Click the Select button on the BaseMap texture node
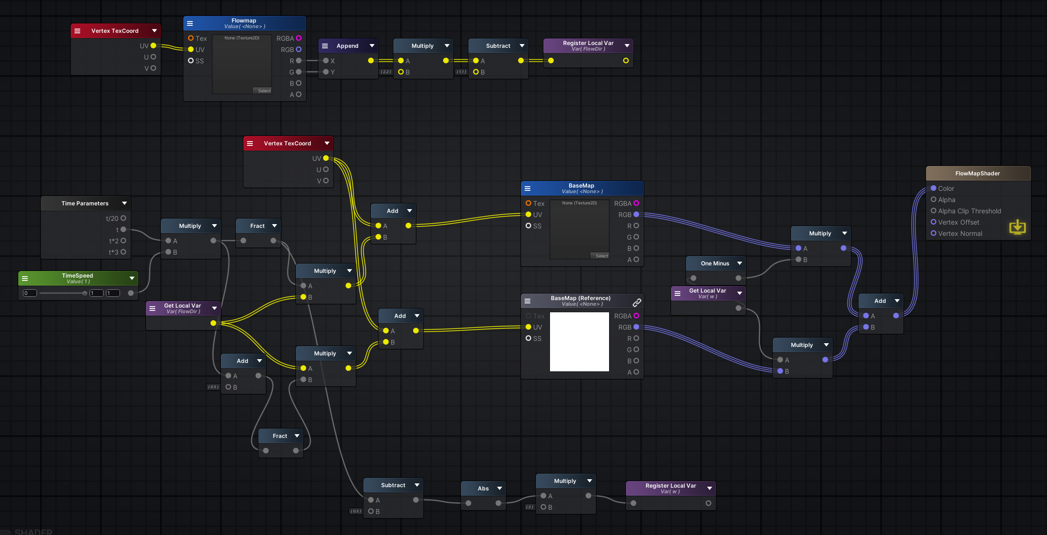 (x=601, y=256)
